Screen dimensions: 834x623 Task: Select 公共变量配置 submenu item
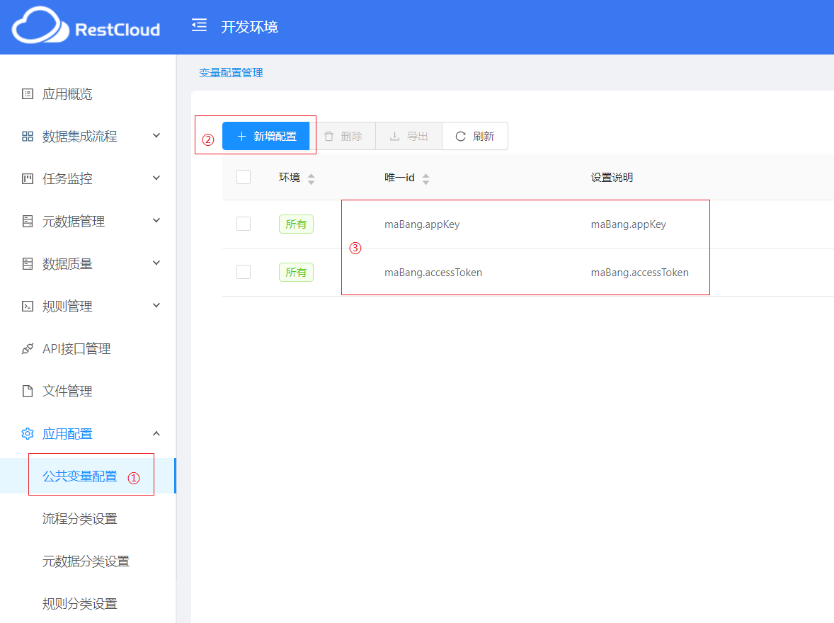(88, 476)
